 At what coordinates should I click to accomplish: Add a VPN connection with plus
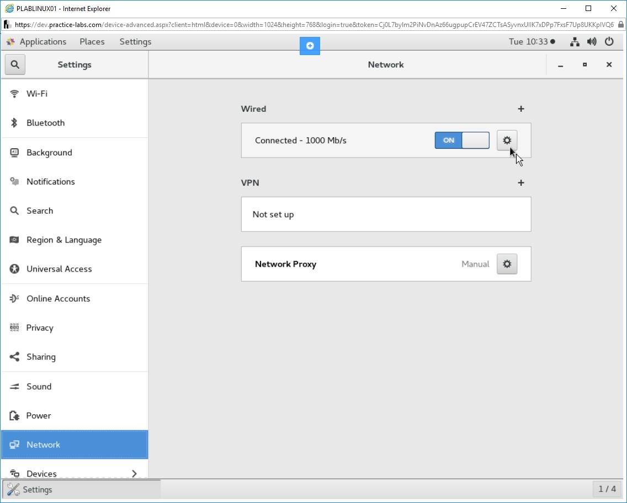click(520, 183)
